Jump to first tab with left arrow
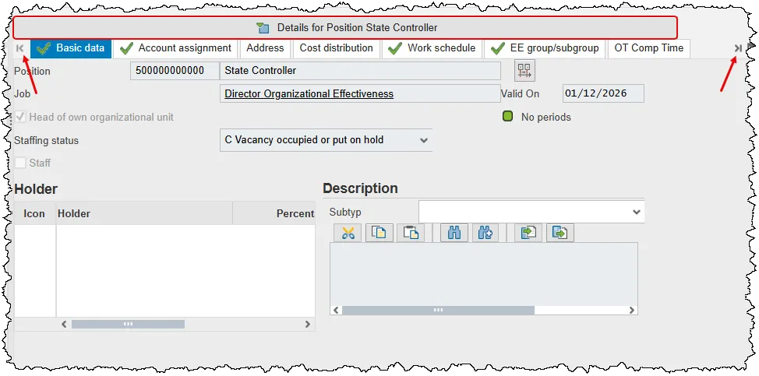759x376 pixels. pos(19,47)
